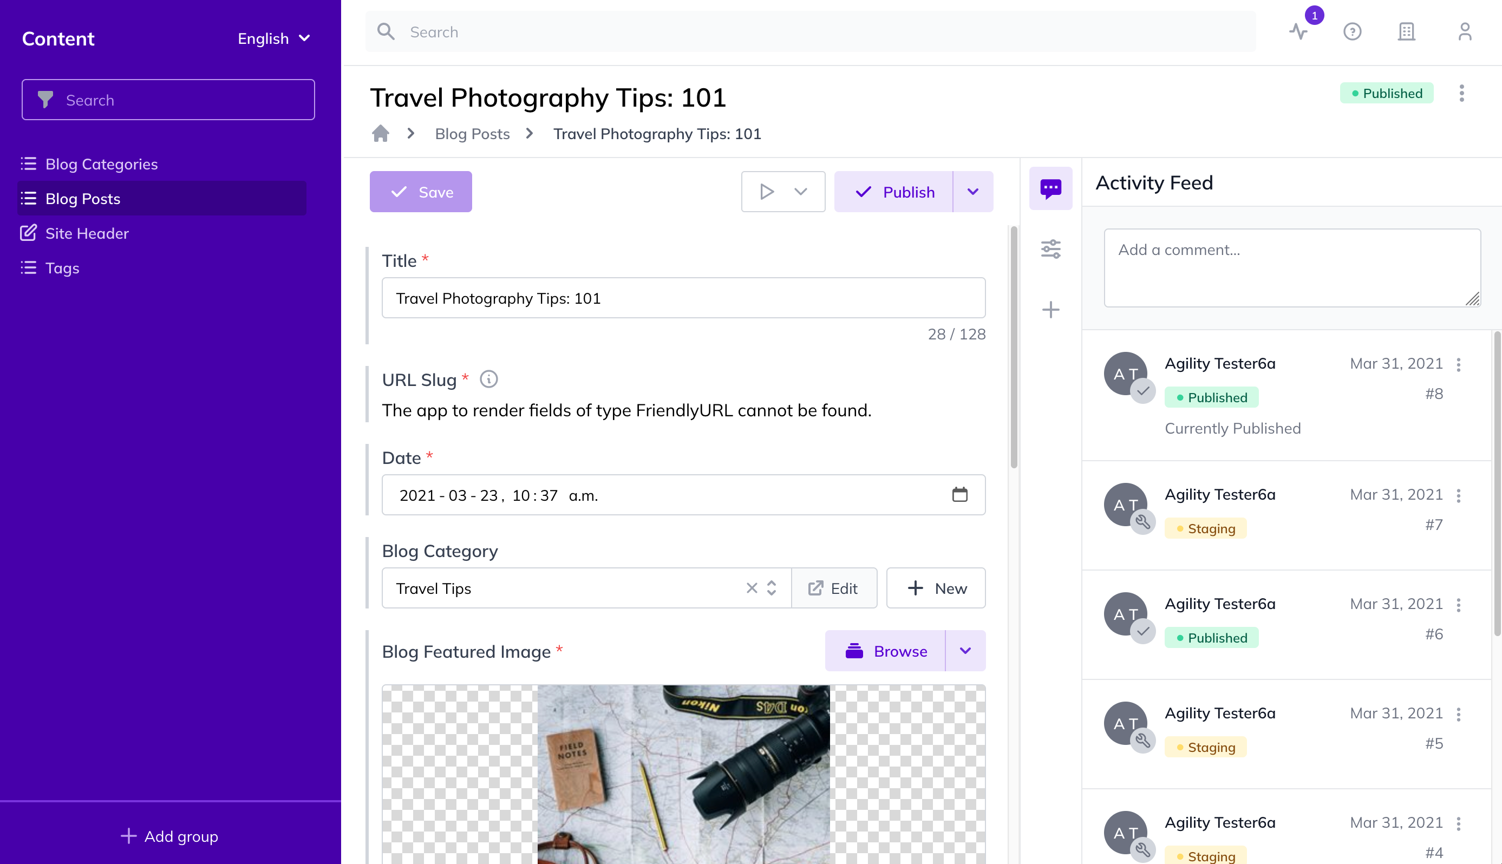Open the user profile icon

(x=1465, y=32)
